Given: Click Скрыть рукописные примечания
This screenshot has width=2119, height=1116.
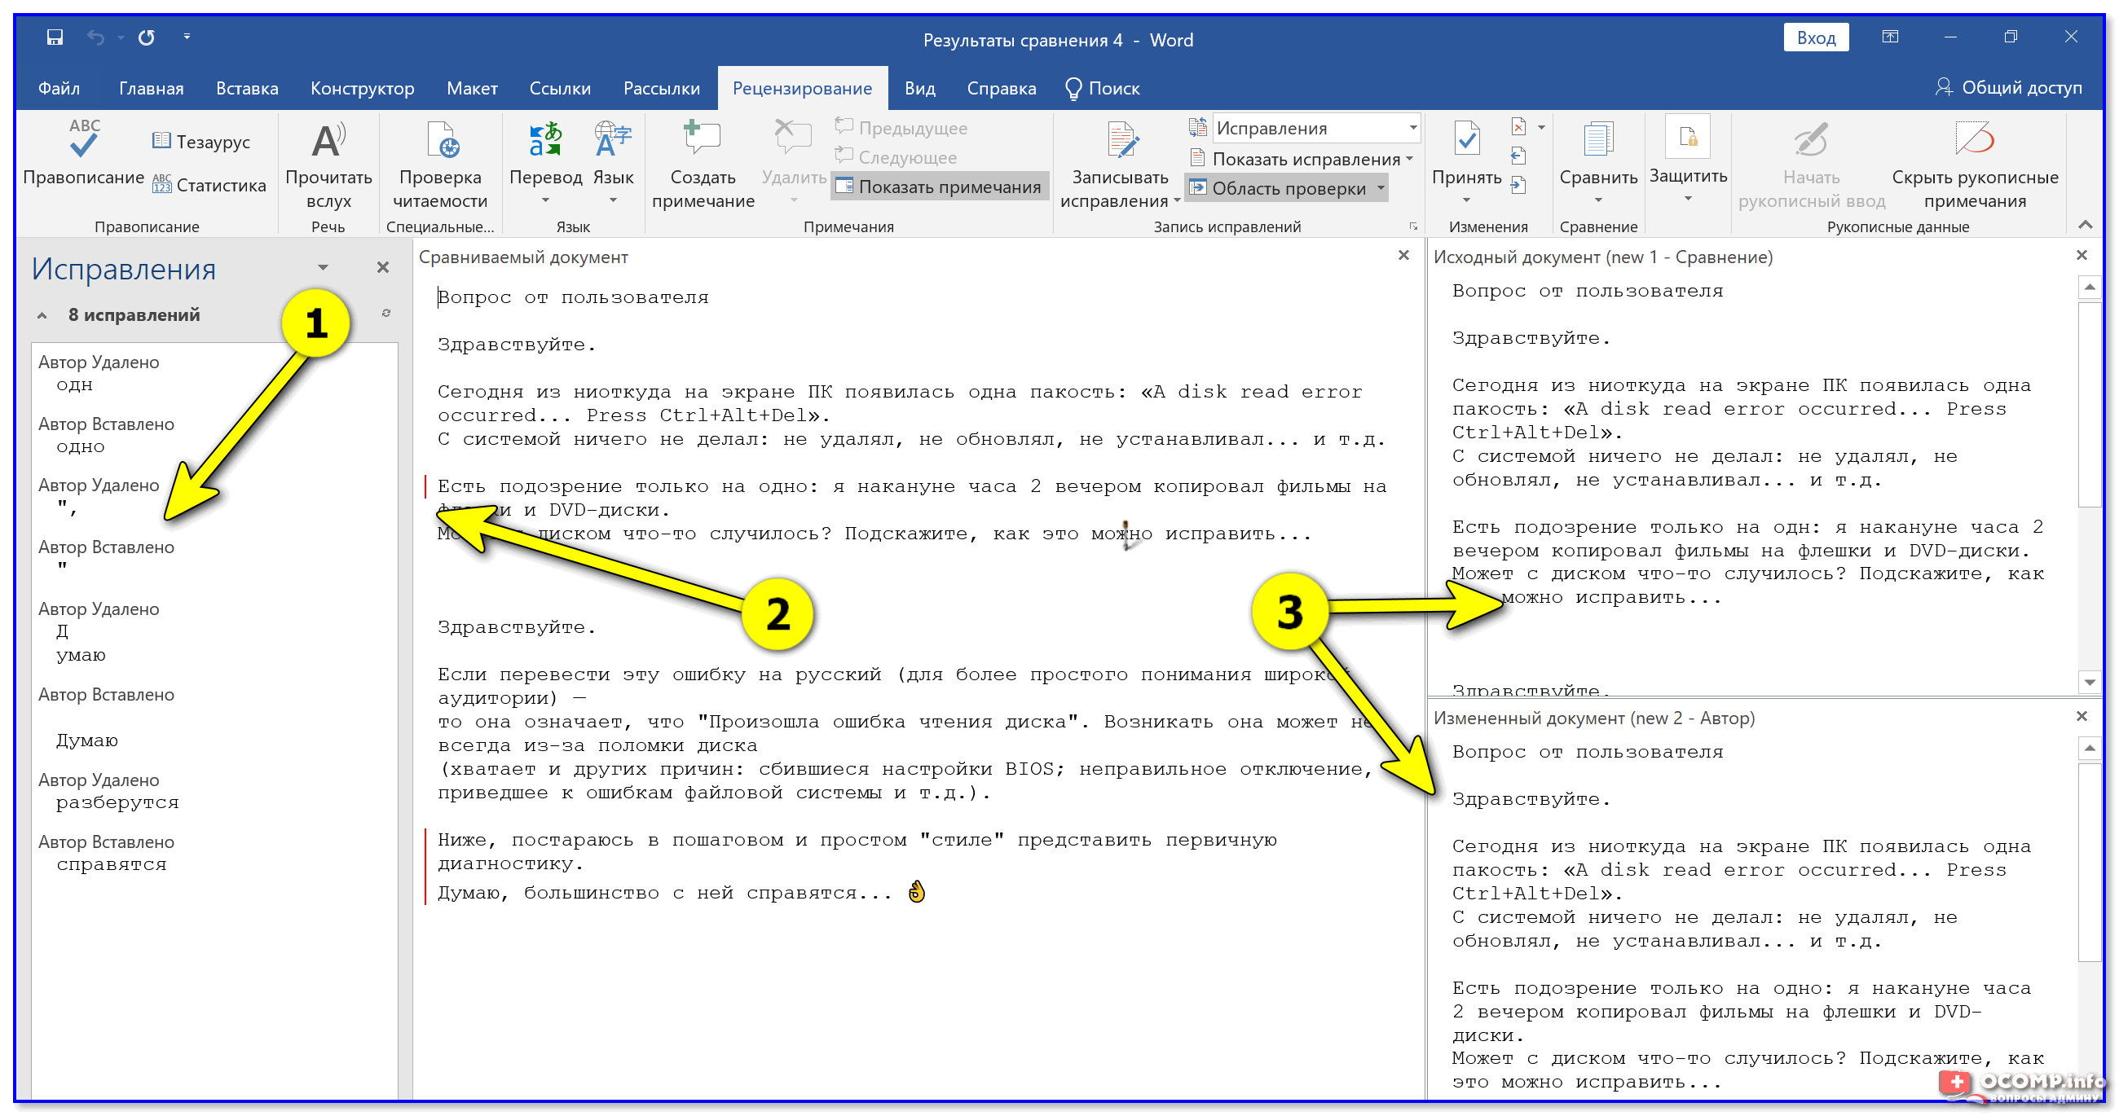Looking at the screenshot, I should [1974, 165].
